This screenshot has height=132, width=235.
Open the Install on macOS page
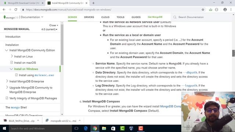click(x=25, y=63)
